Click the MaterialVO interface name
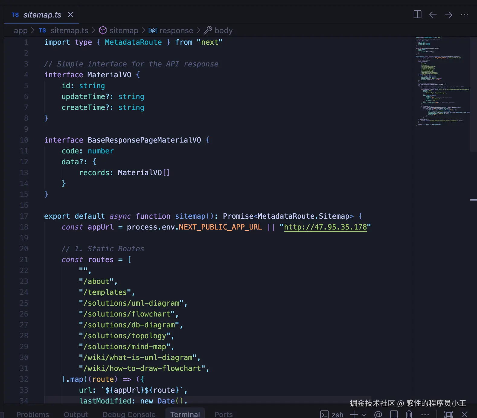Screen dimensions: 477x418 [x=109, y=75]
